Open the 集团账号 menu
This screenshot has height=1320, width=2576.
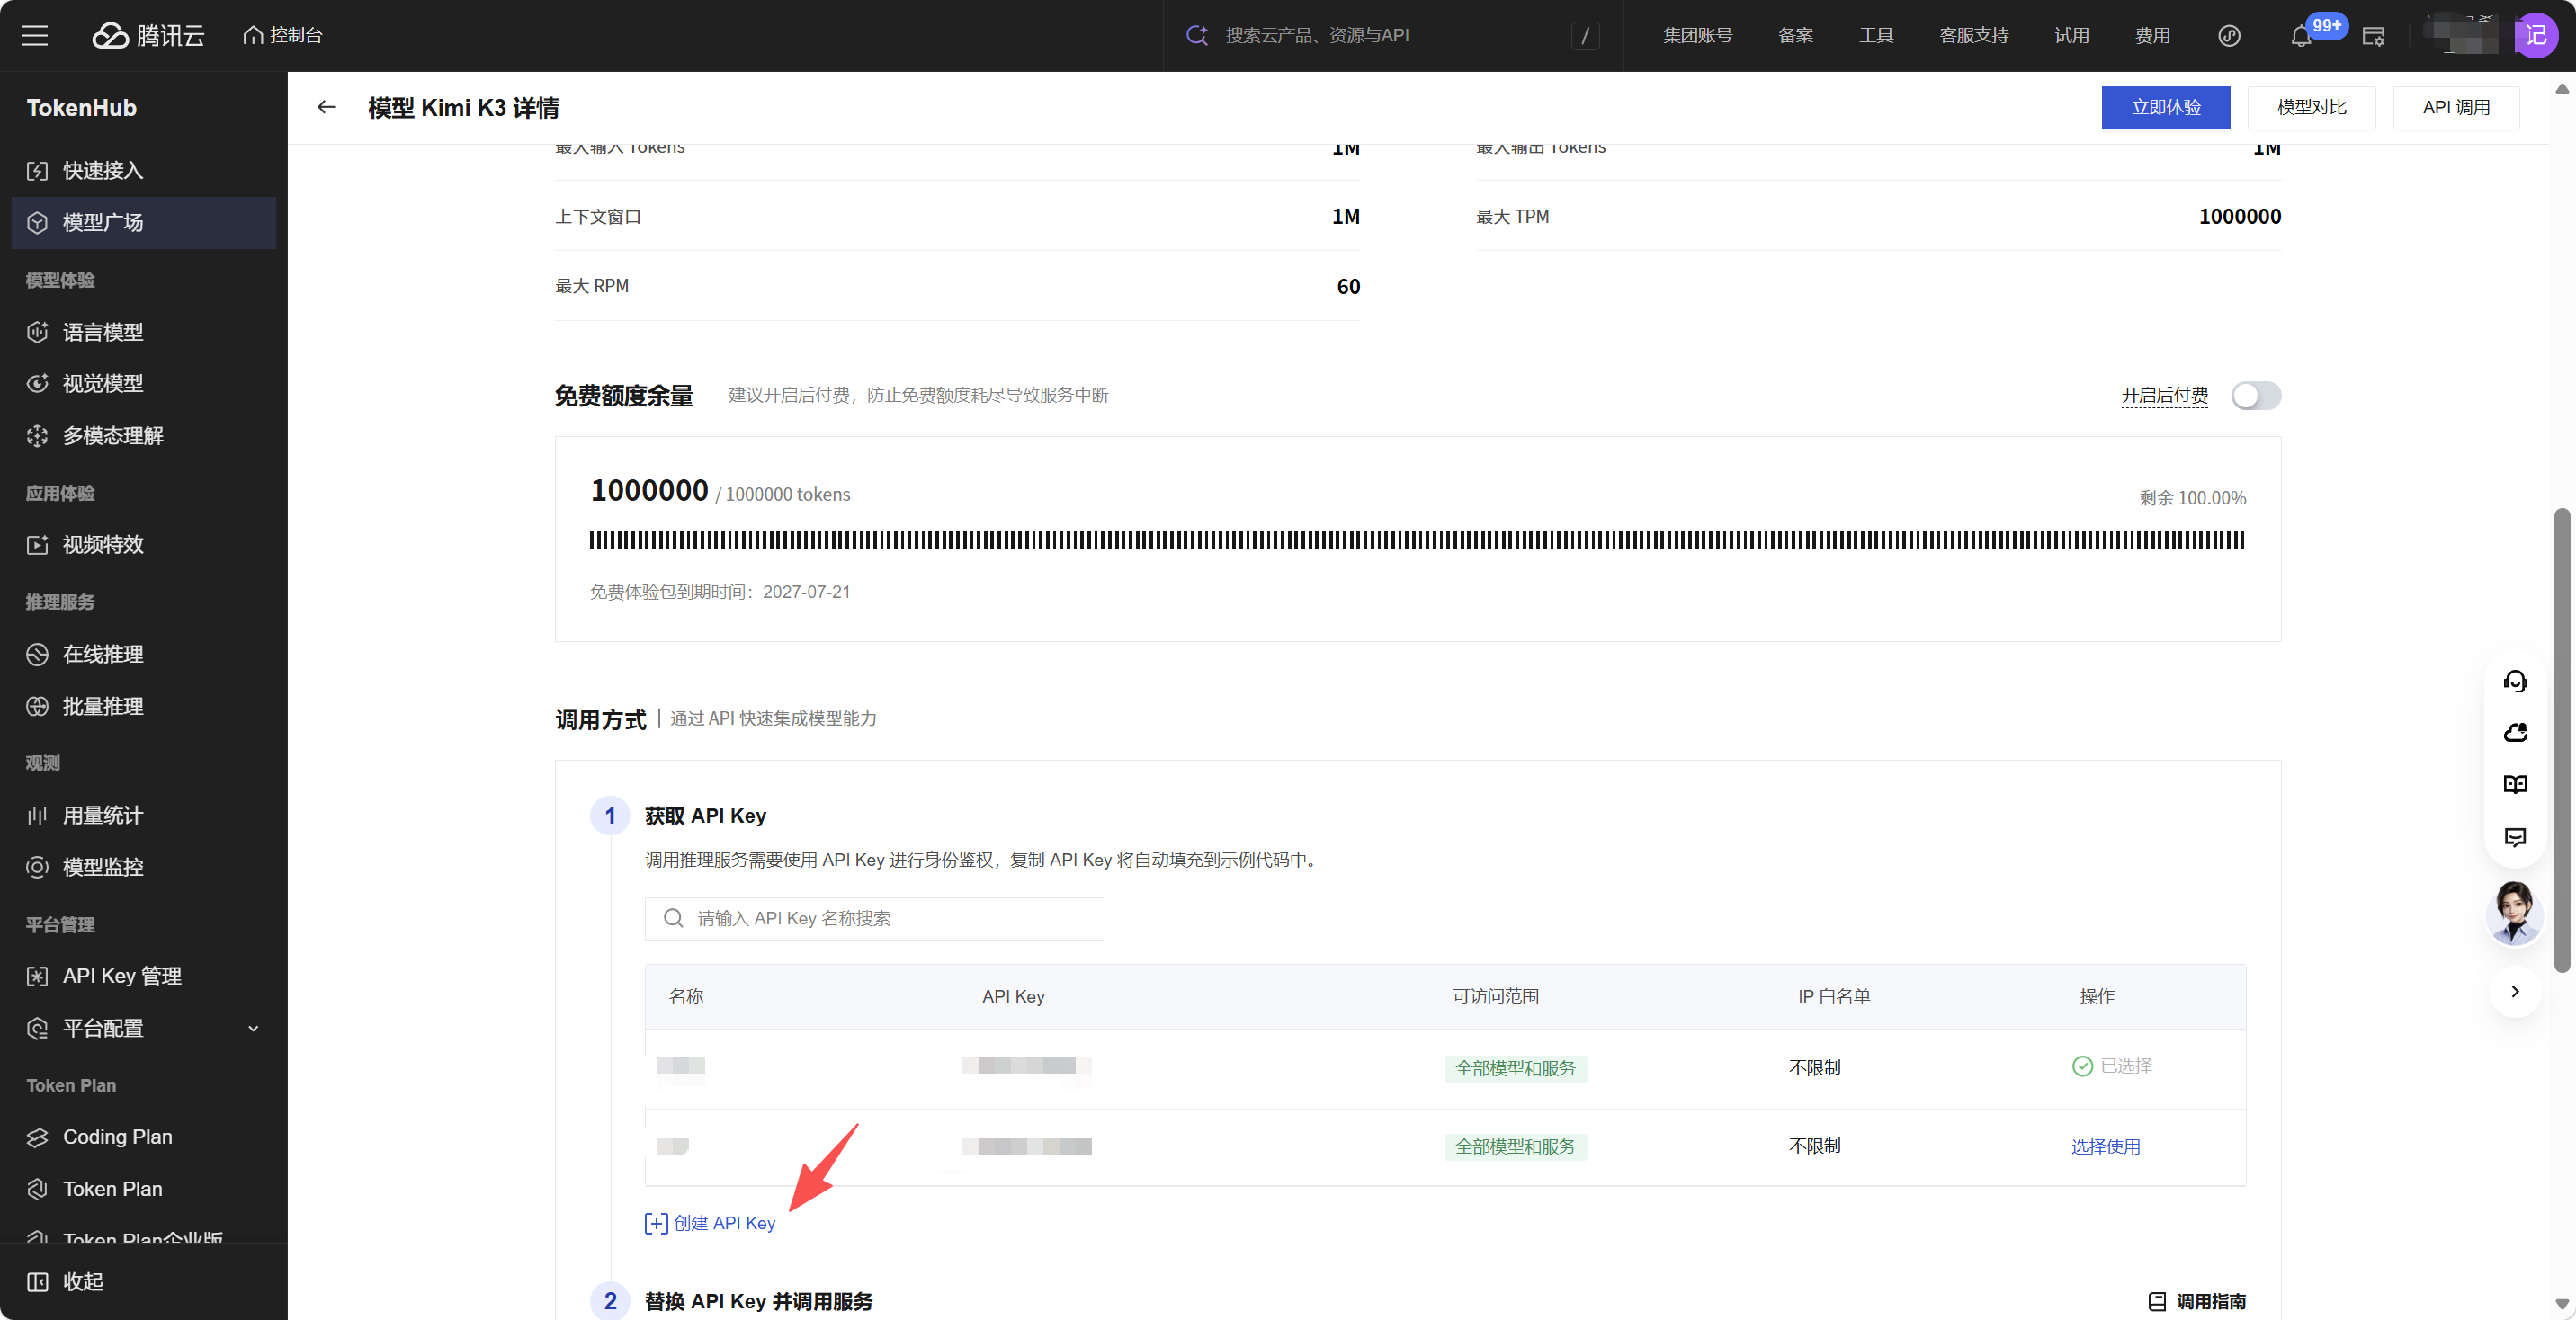coord(1697,36)
